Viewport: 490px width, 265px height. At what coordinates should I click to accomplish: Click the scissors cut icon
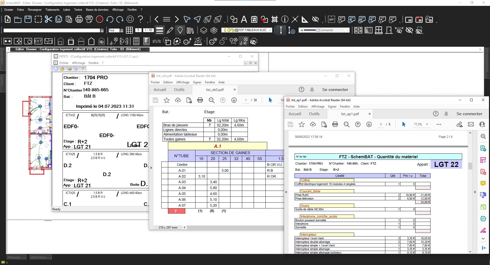click(48, 19)
